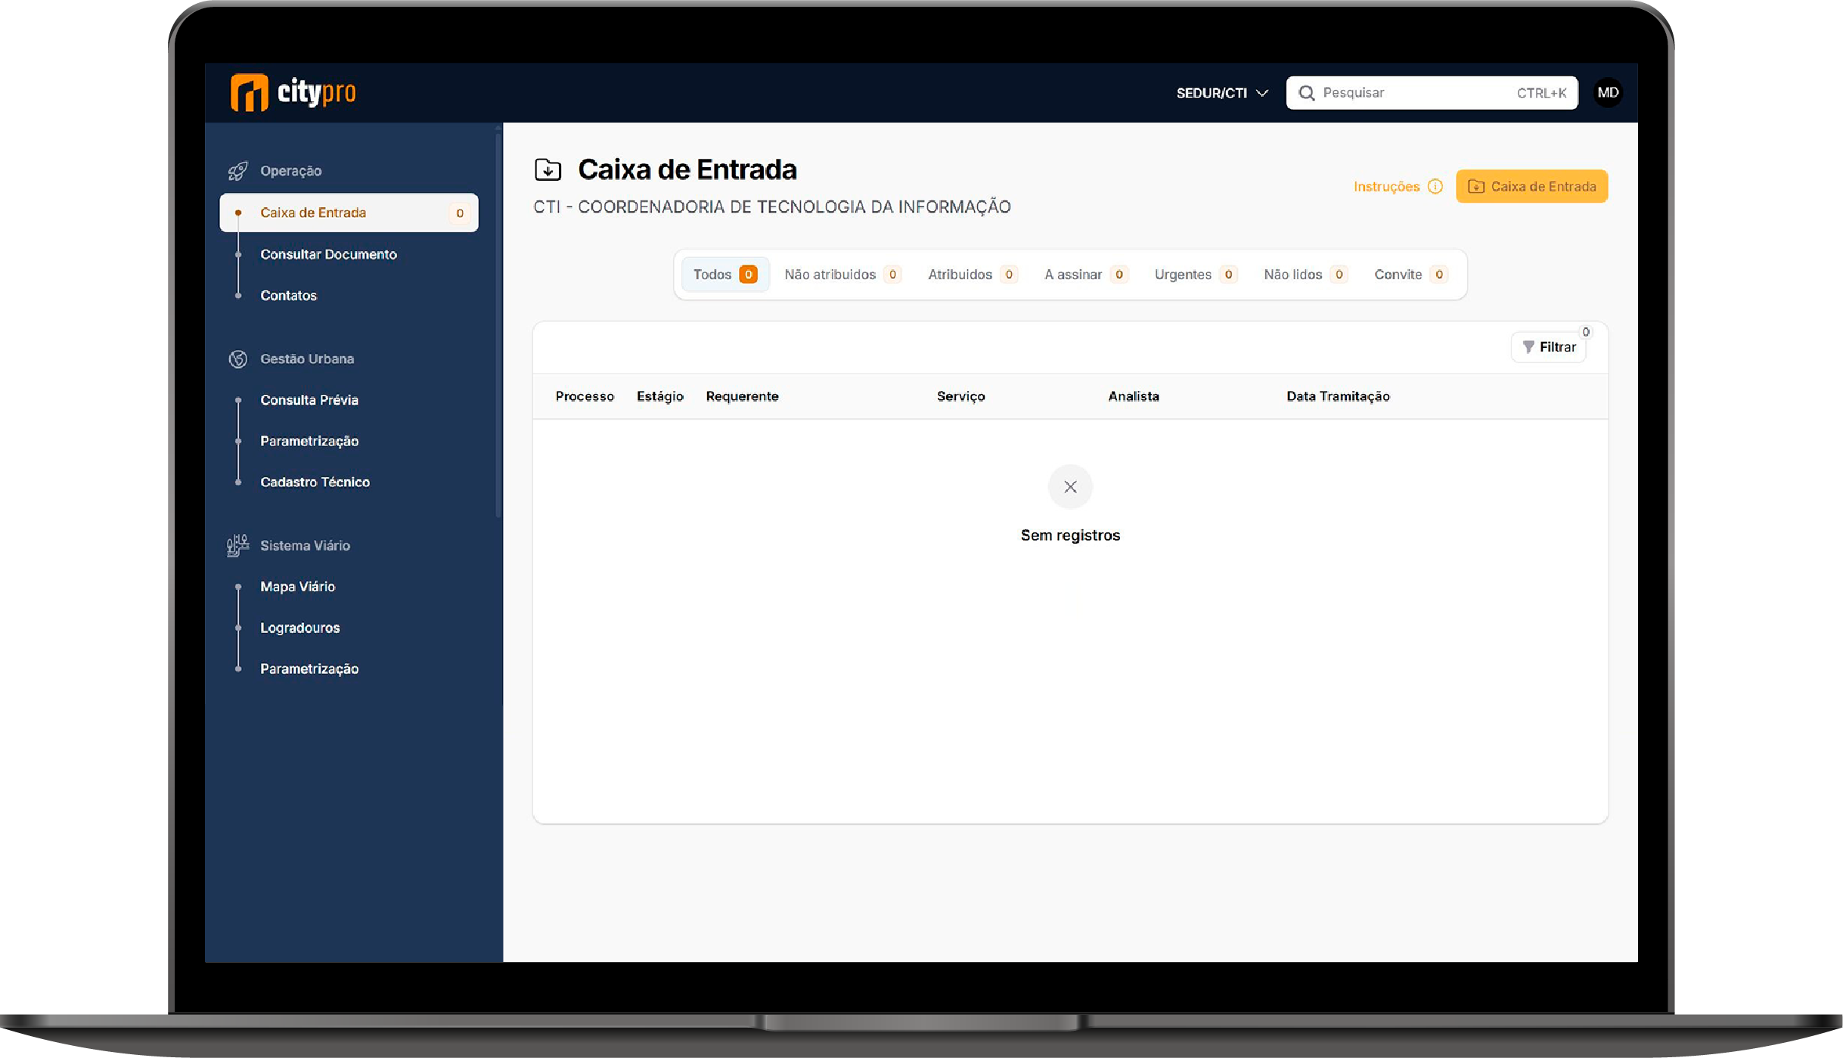Screen dimensions: 1843x1058
Task: Switch to the Atribuídos tab
Action: click(x=973, y=275)
